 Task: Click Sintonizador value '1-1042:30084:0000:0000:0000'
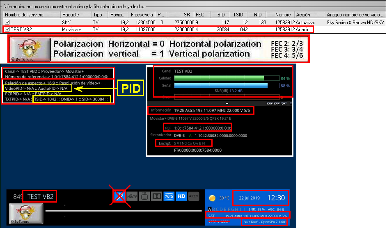tap(221, 136)
